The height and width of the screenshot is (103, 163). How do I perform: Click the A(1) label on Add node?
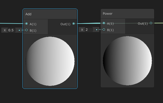coord(33,24)
